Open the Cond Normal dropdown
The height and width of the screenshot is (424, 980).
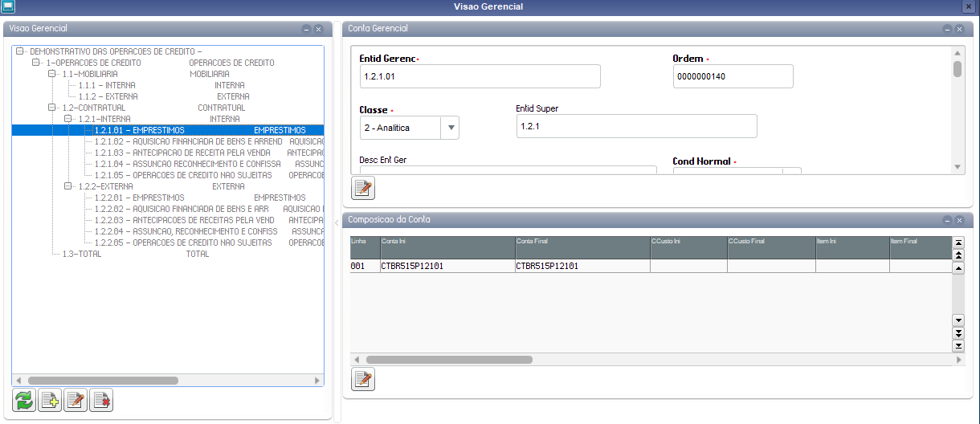[x=792, y=170]
